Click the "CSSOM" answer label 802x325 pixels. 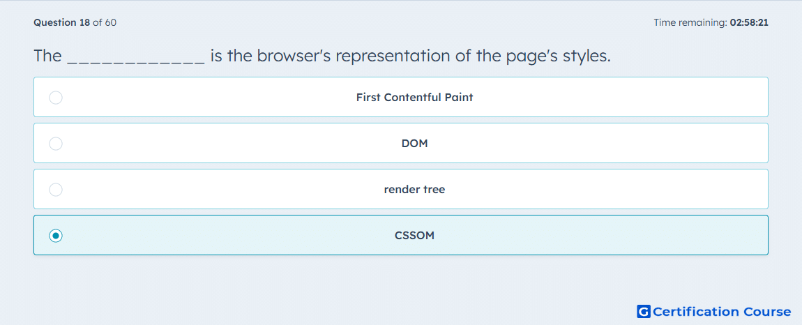click(414, 236)
